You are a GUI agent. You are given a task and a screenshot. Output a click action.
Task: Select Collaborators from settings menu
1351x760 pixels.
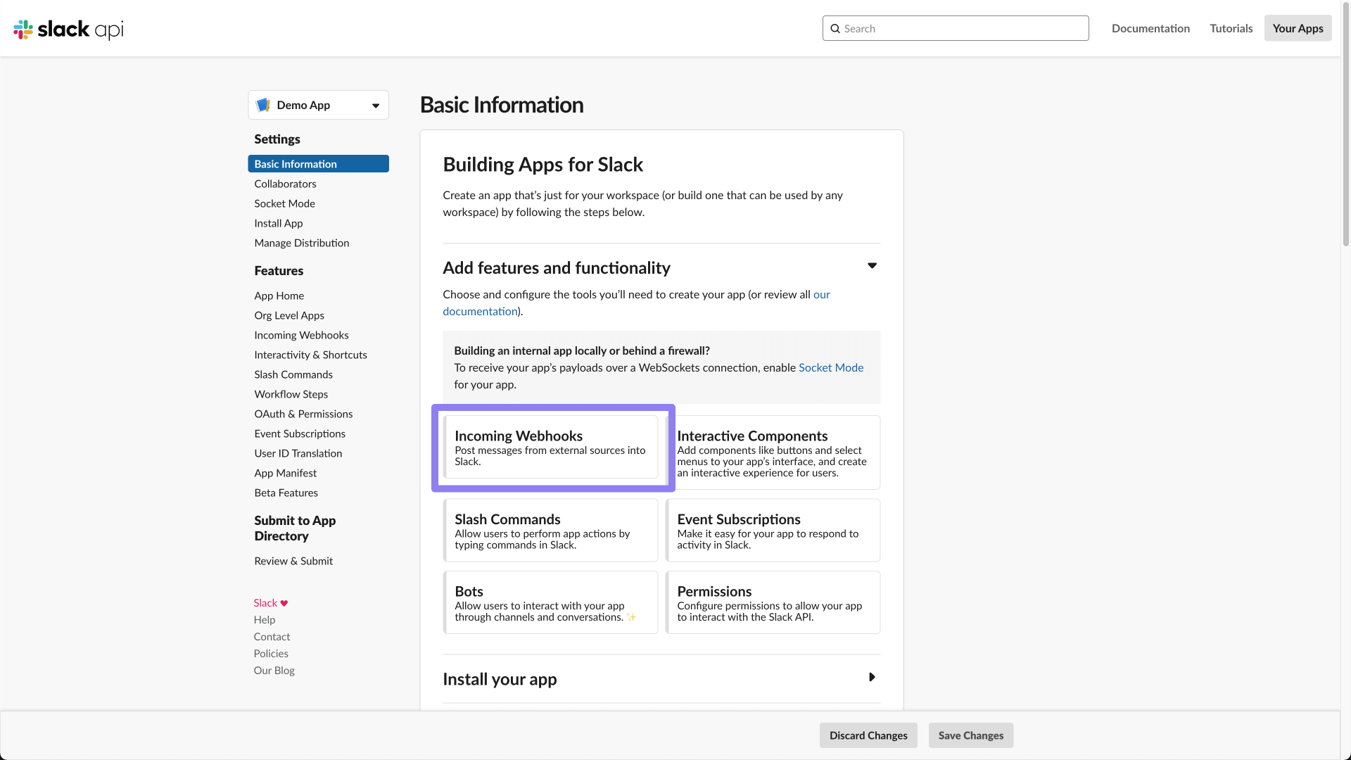(x=285, y=183)
